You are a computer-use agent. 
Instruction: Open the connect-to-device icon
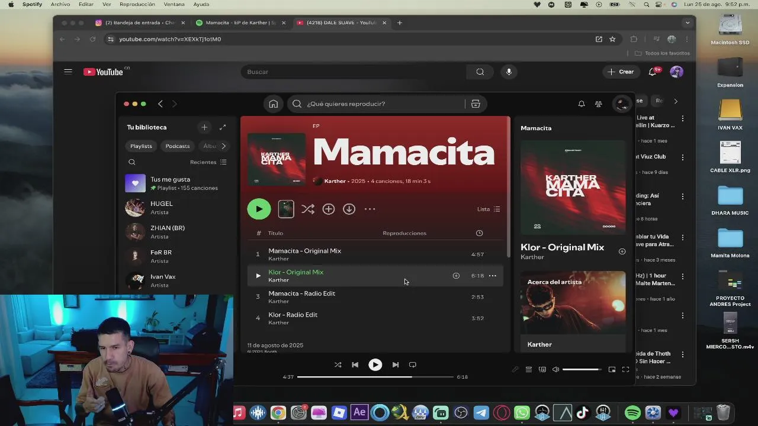tap(542, 370)
